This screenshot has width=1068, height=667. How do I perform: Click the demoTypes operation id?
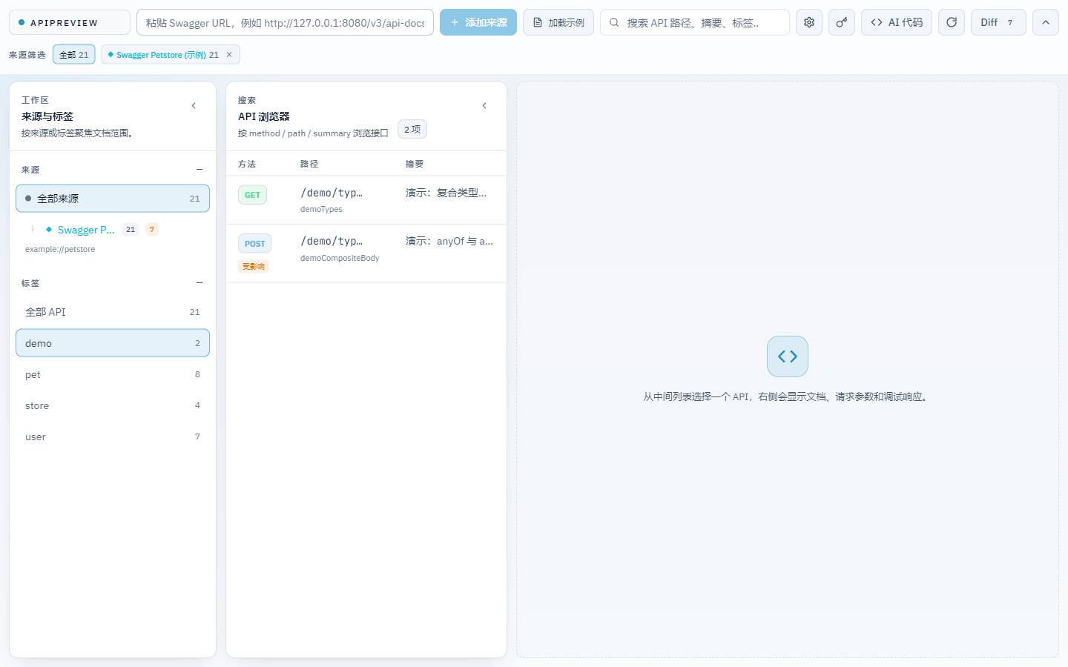coord(321,210)
